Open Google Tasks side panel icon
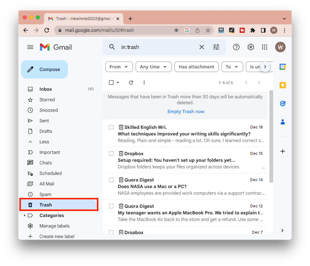Viewport: 310px width, 266px height. (x=282, y=103)
